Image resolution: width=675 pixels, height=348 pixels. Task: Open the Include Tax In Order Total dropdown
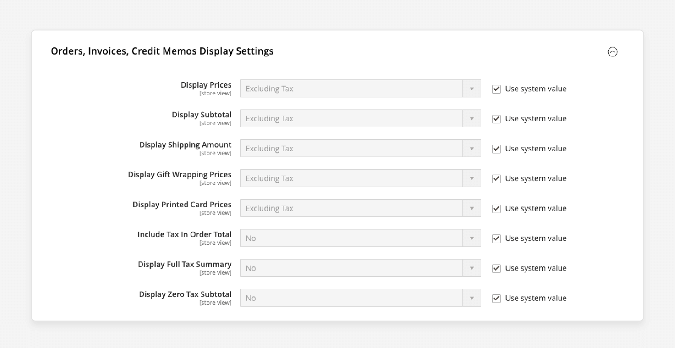tap(360, 238)
